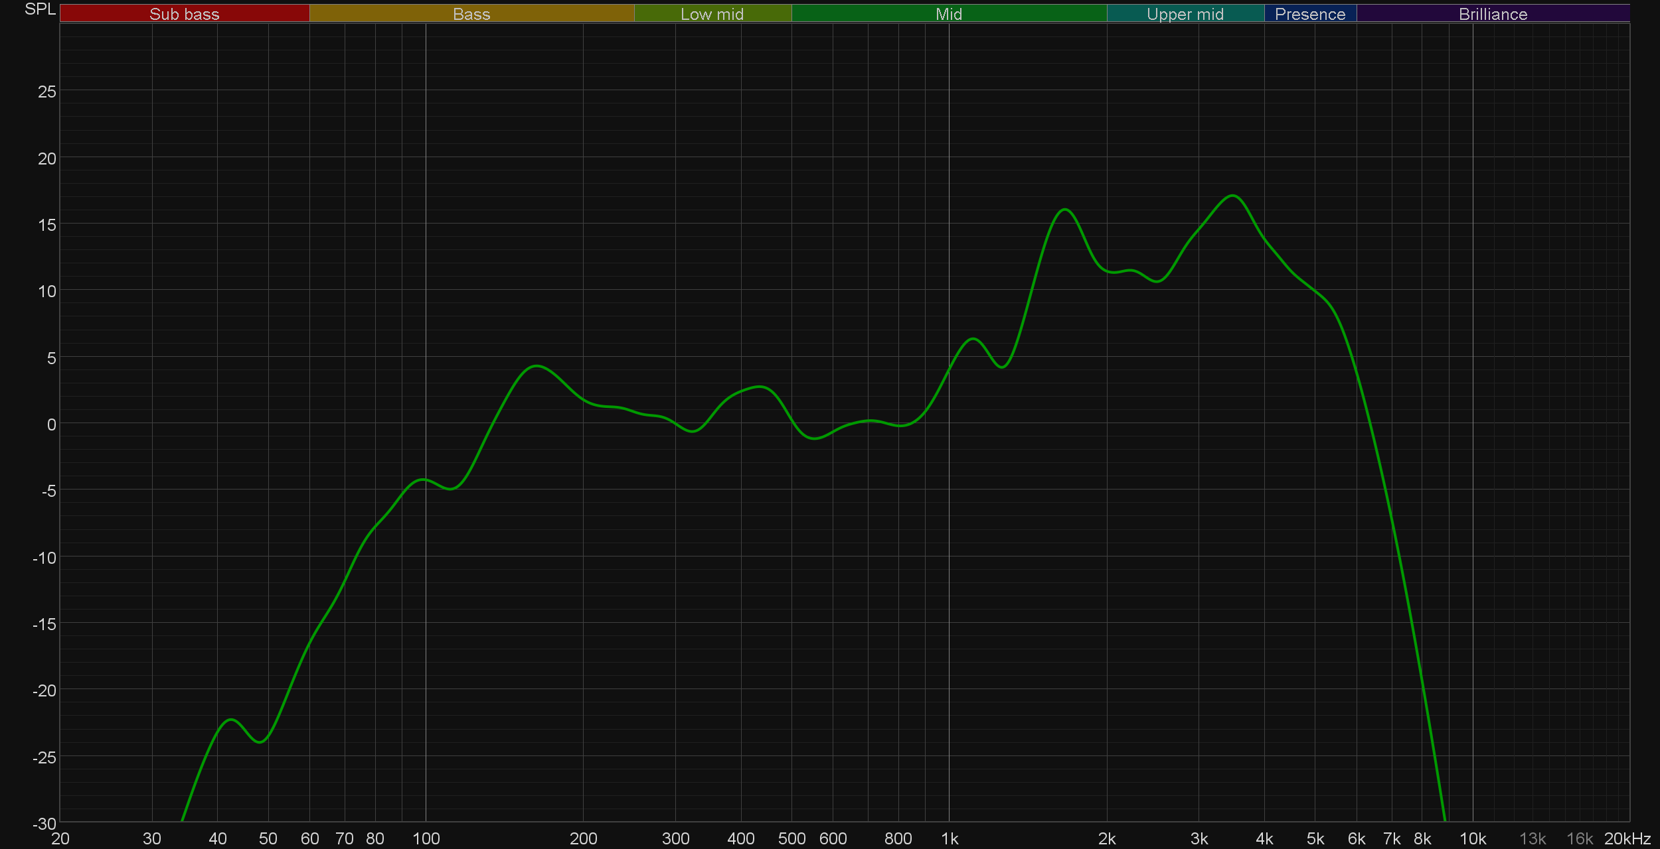Click the 100 Hz axis label
This screenshot has height=849, width=1660.
(x=426, y=839)
